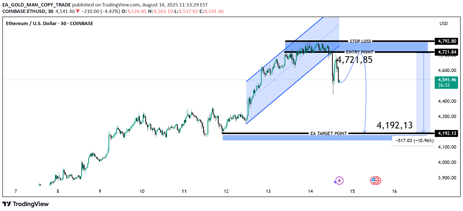Open the USD currency selector
Image resolution: width=463 pixels, height=211 pixels.
[x=447, y=24]
